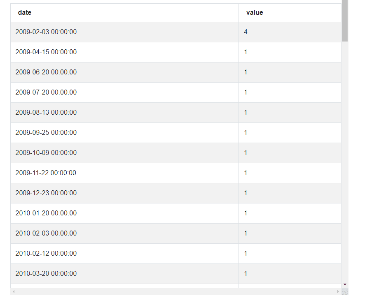Sort the table by the value column
The height and width of the screenshot is (298, 367).
[254, 12]
